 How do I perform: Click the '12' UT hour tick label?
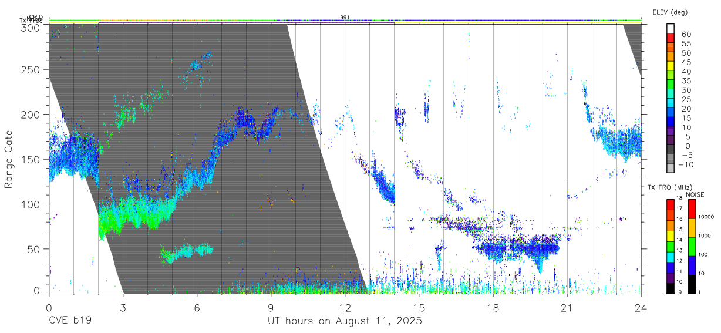(x=345, y=307)
